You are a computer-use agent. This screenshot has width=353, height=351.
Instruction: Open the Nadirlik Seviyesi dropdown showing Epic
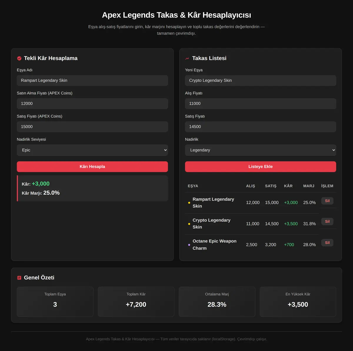click(x=92, y=150)
